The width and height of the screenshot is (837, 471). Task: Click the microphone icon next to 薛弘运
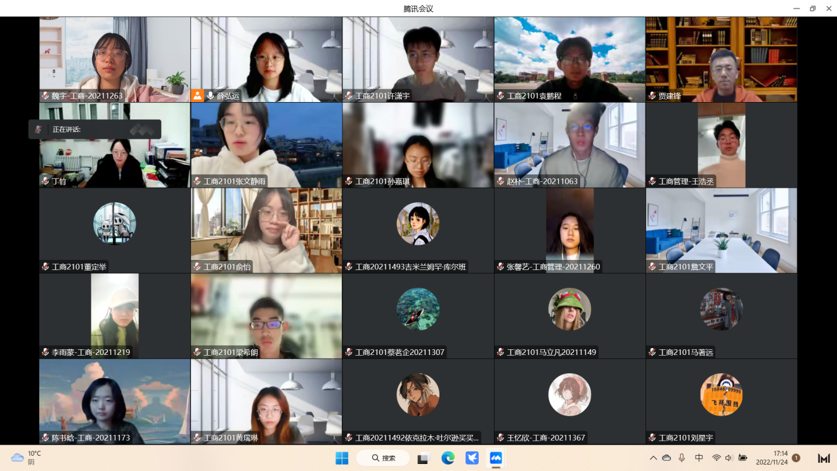coord(211,96)
